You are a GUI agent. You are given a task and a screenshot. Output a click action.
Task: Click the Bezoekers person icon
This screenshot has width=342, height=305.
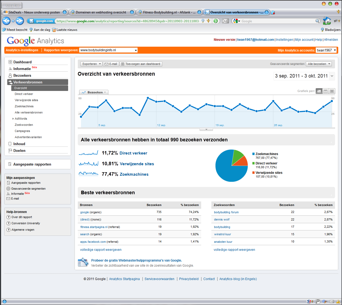pos(10,75)
